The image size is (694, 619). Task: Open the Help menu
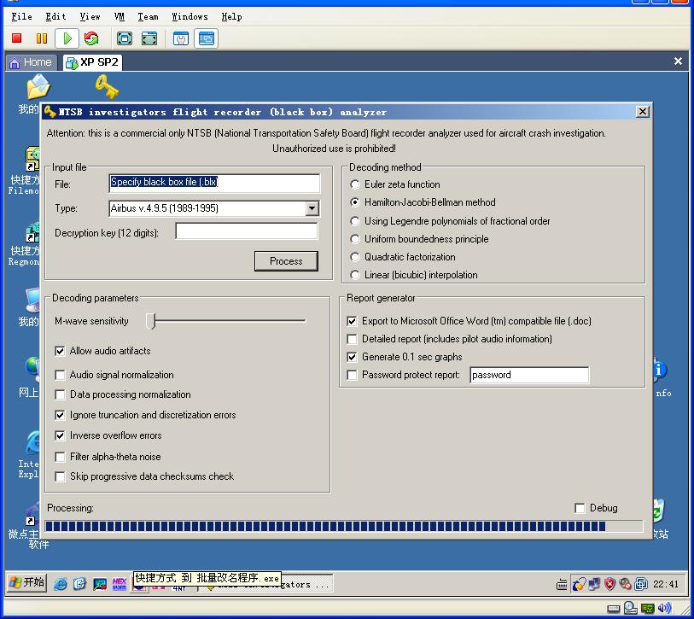(231, 17)
